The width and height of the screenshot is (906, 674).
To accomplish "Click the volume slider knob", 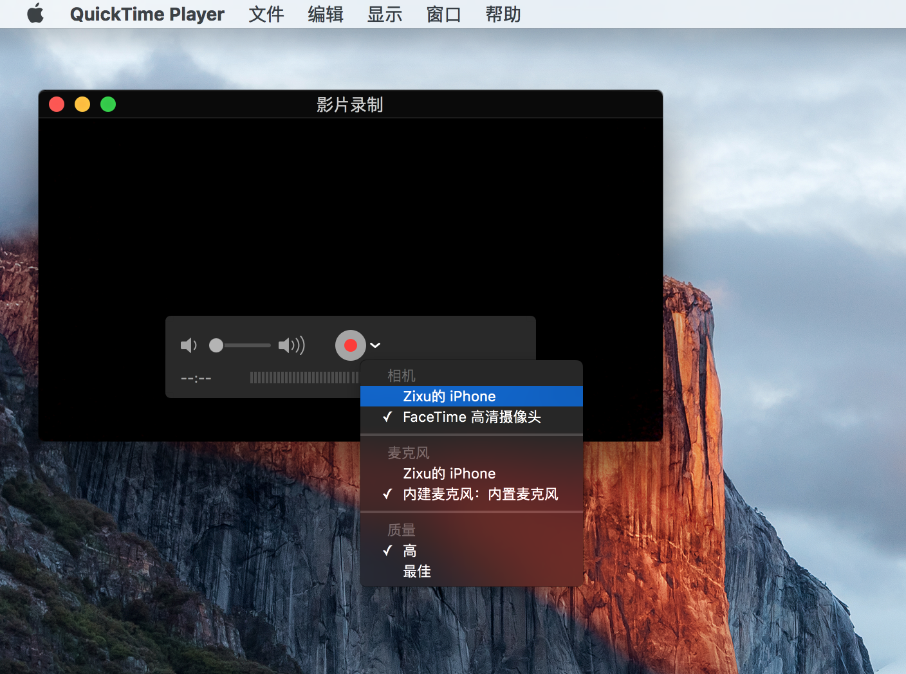I will click(216, 345).
